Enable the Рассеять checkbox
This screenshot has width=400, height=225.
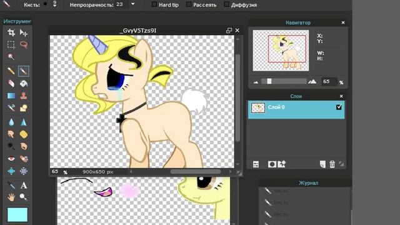[189, 4]
